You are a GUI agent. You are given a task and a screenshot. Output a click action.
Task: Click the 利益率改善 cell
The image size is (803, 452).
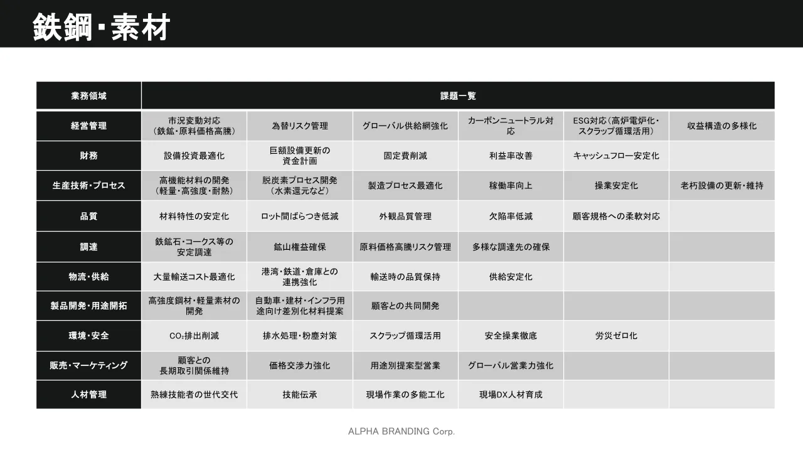511,156
